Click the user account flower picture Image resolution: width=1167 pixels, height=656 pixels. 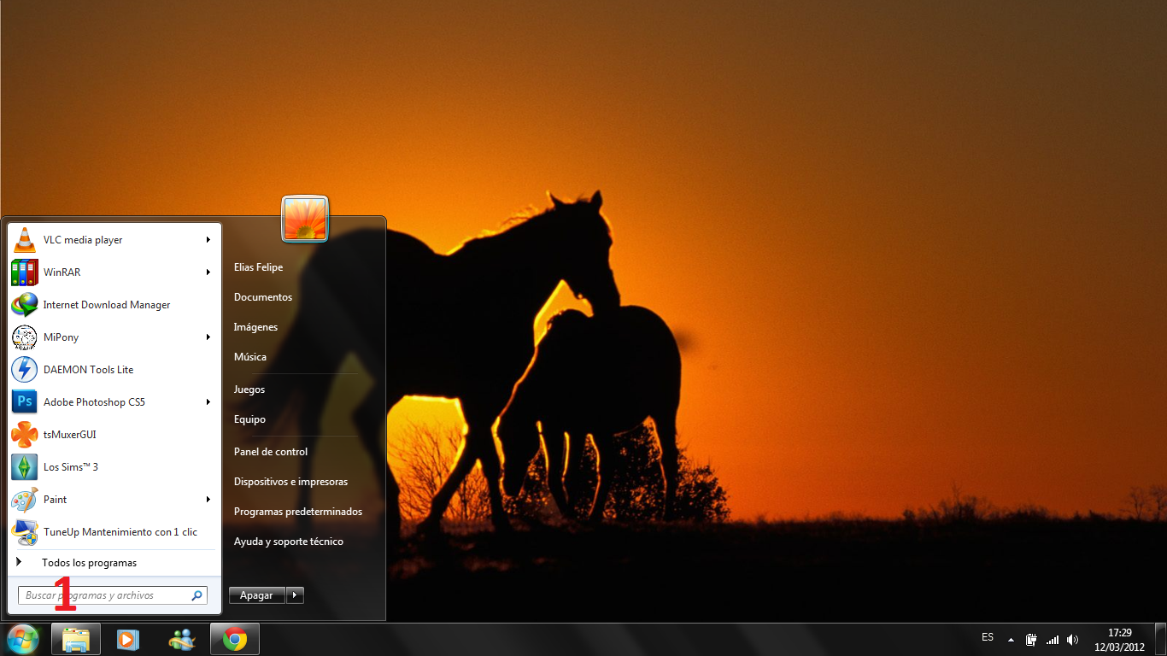click(305, 219)
